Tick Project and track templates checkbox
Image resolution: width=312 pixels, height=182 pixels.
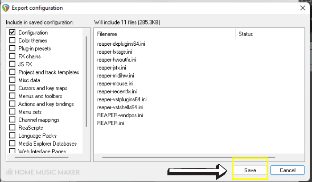pyautogui.click(x=12, y=72)
